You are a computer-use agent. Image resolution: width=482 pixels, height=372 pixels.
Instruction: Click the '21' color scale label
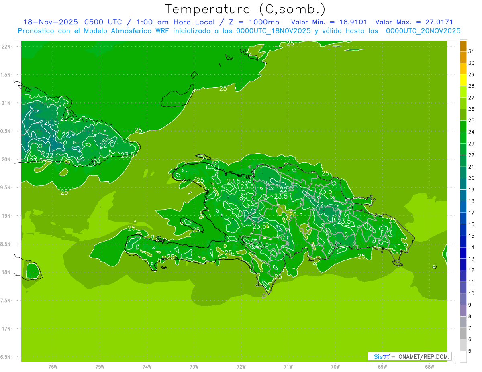(x=472, y=167)
